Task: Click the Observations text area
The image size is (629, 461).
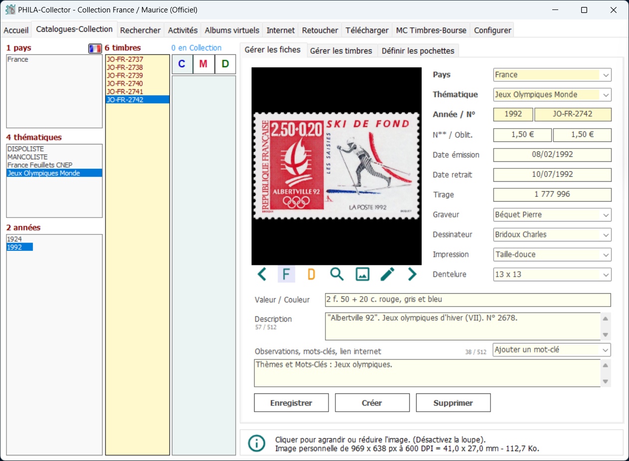Action: 428,373
